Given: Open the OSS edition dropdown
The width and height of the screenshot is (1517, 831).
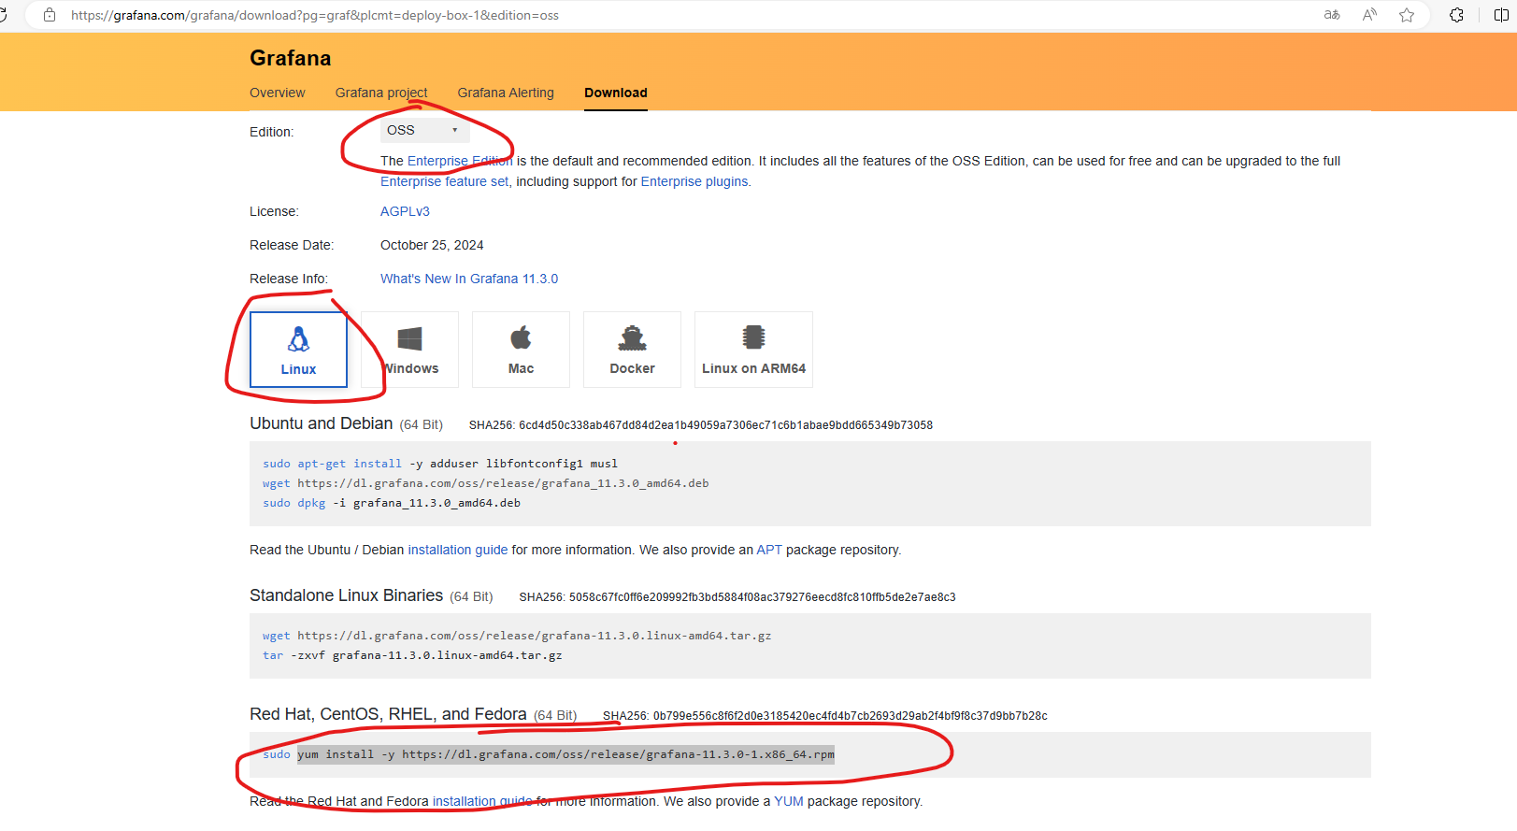Looking at the screenshot, I should (x=425, y=130).
